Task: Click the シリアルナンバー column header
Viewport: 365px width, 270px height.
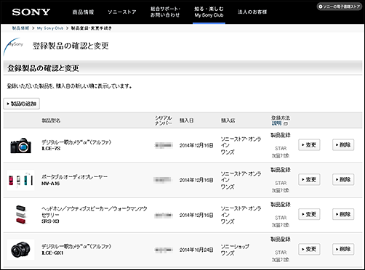Action: [164, 120]
